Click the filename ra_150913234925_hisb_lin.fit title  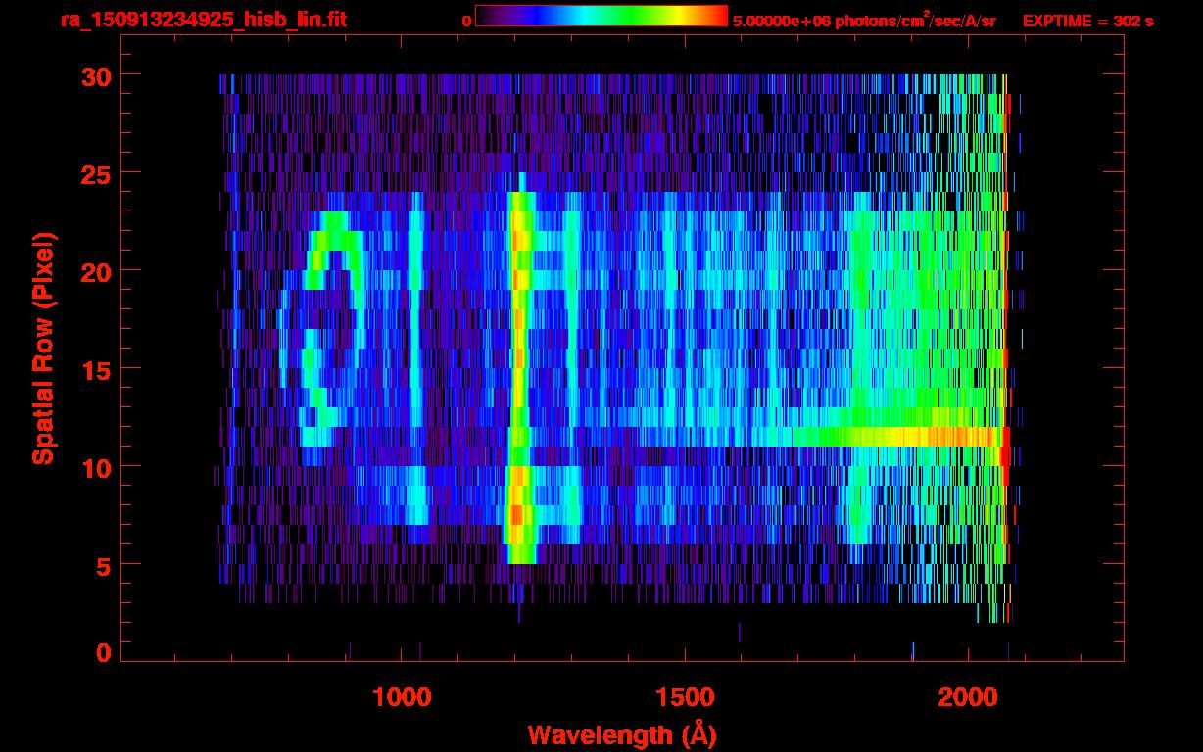point(203,20)
